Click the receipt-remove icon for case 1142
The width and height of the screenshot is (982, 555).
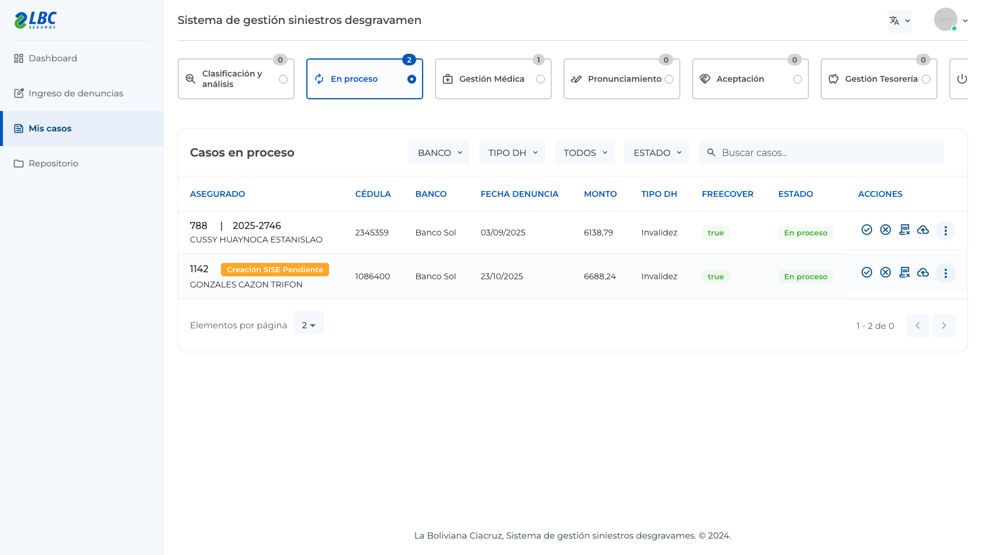pyautogui.click(x=904, y=272)
